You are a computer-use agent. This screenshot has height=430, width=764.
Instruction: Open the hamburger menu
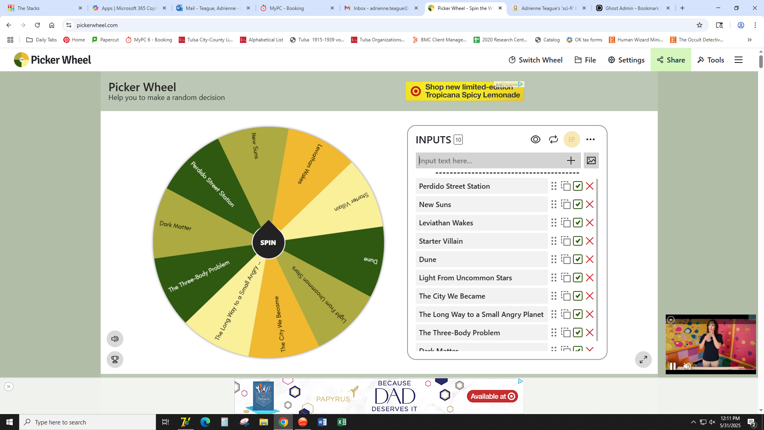click(x=739, y=60)
